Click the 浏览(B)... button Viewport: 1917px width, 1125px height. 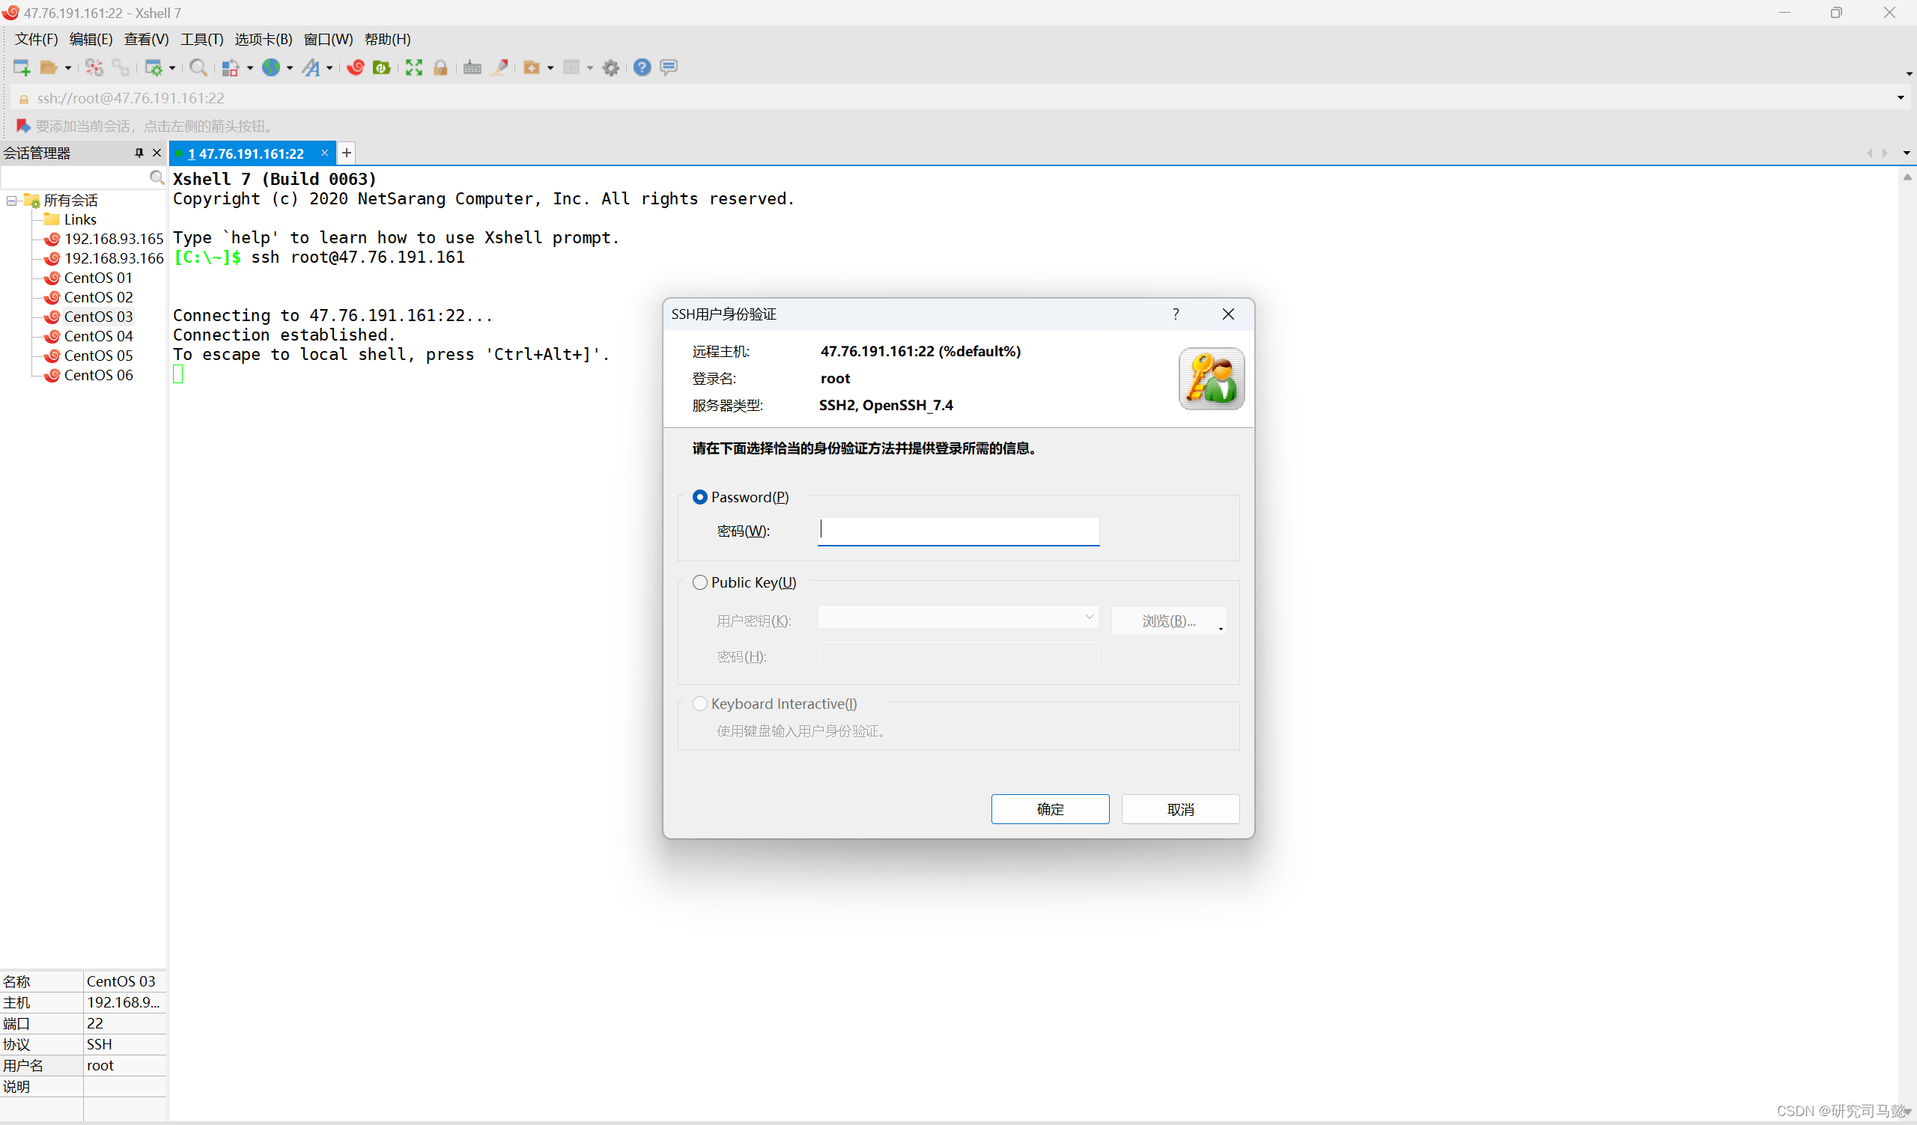(x=1168, y=621)
